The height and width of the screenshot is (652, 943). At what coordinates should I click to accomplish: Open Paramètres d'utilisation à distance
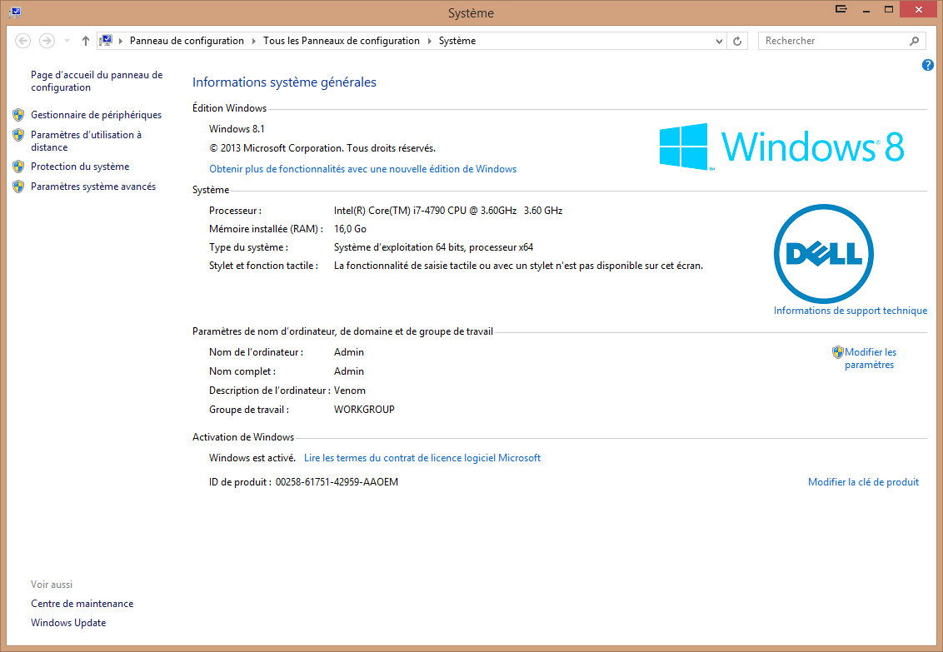coord(86,141)
